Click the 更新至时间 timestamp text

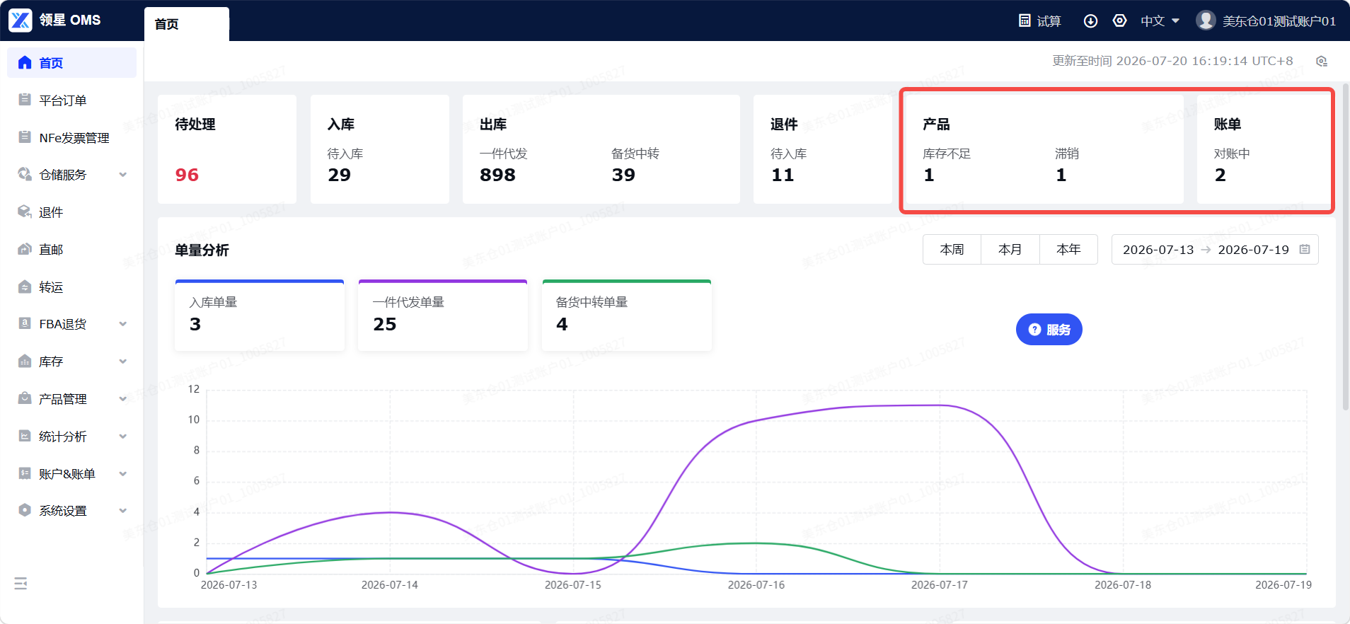tap(1172, 61)
